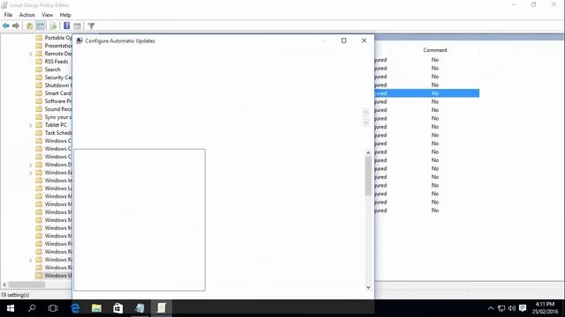565x317 pixels.
Task: Click the Back arrow in the toolbar
Action: pyautogui.click(x=6, y=26)
